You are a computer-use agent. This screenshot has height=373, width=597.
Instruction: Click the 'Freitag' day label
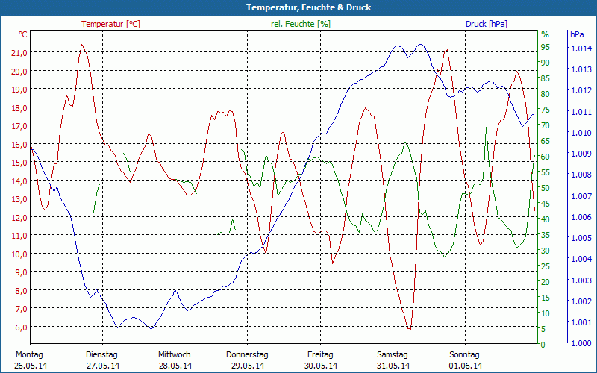point(320,355)
